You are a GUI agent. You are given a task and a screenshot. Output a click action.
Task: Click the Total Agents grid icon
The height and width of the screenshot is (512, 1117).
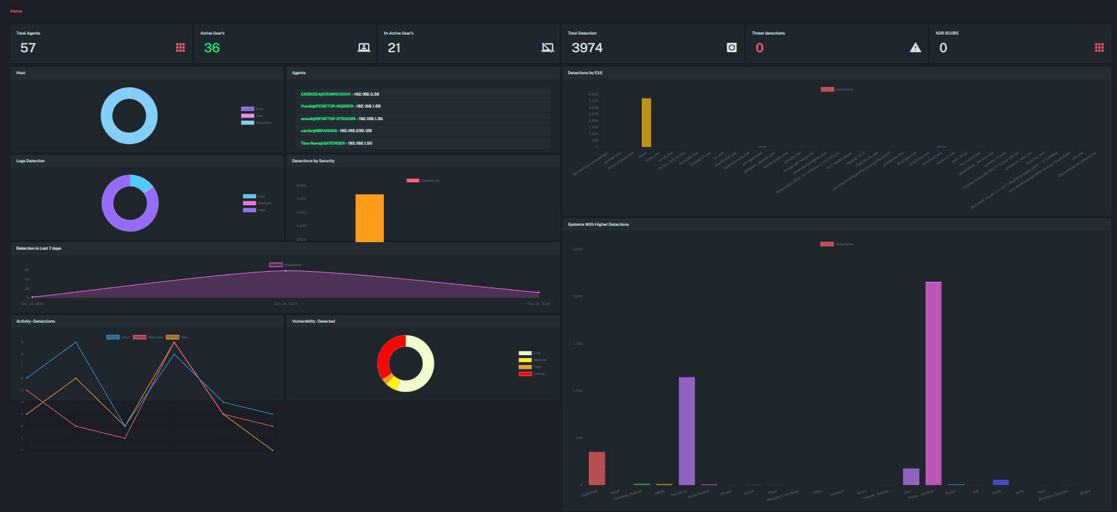coord(180,48)
